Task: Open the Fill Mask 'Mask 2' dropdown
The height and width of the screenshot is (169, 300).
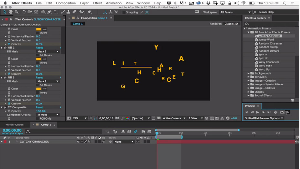Action: [48, 52]
